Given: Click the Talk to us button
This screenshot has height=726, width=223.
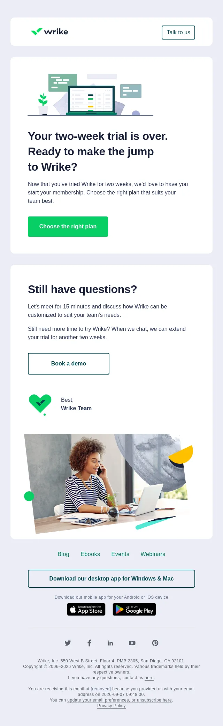Looking at the screenshot, I should click(178, 33).
